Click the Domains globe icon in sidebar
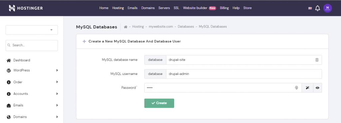This screenshot has height=123, width=341. coord(9,117)
